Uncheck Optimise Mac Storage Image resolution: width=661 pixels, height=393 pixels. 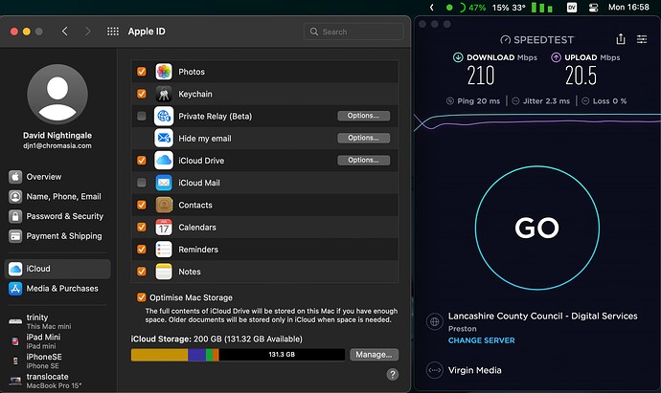tap(142, 297)
